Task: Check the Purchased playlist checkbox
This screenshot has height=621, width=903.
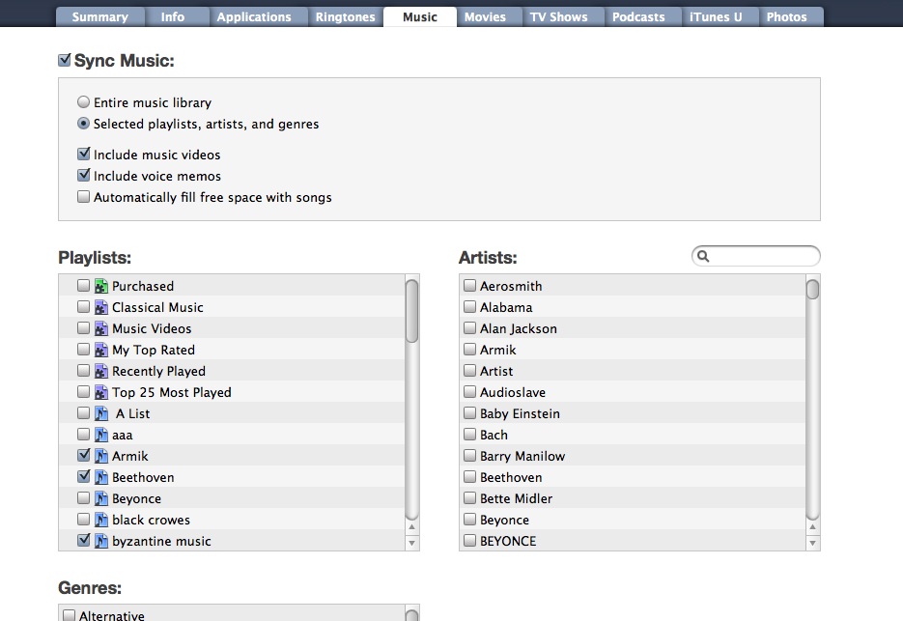Action: 83,285
